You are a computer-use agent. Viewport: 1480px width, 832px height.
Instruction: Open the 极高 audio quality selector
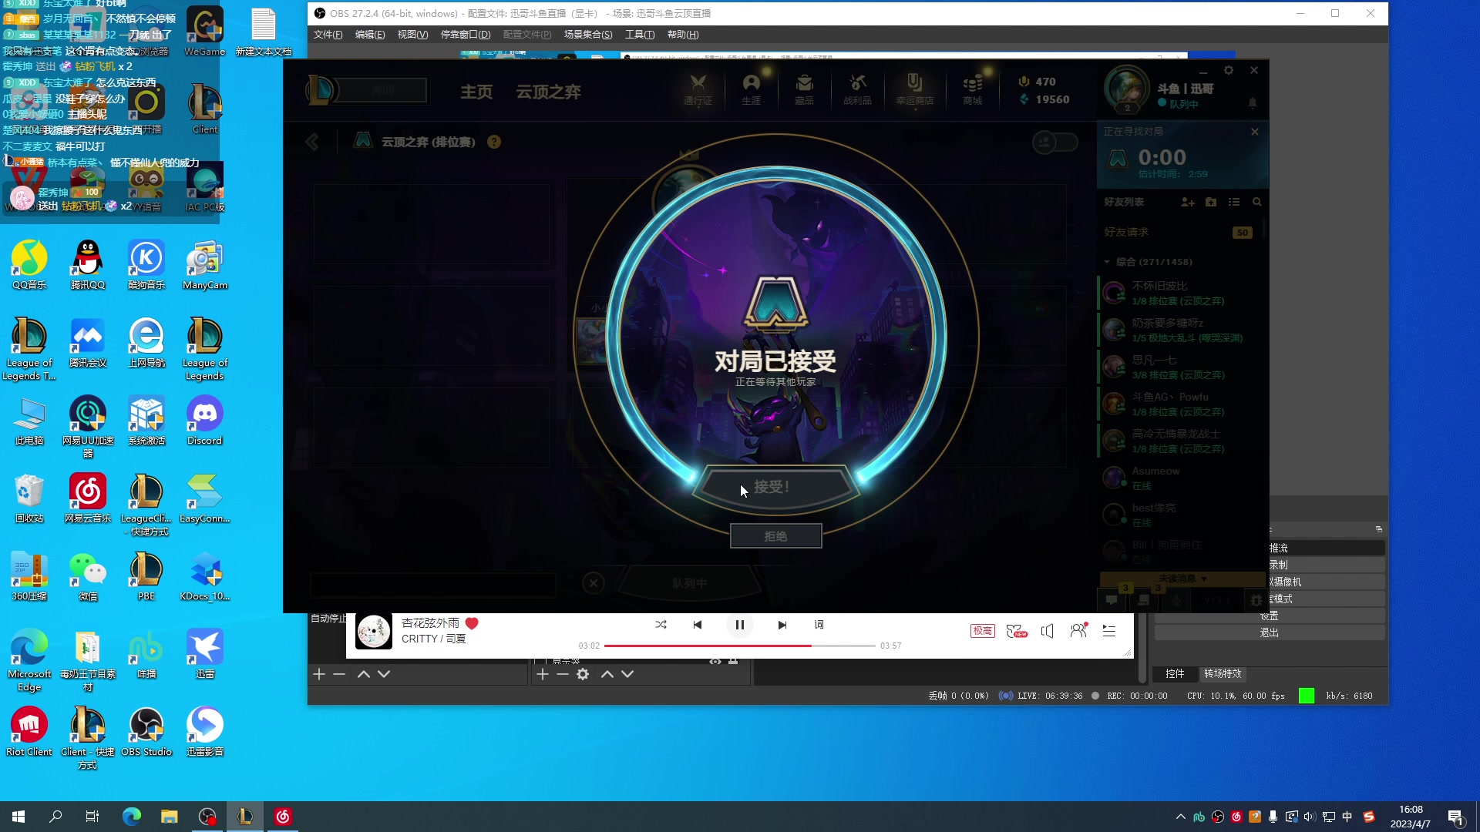[982, 631]
